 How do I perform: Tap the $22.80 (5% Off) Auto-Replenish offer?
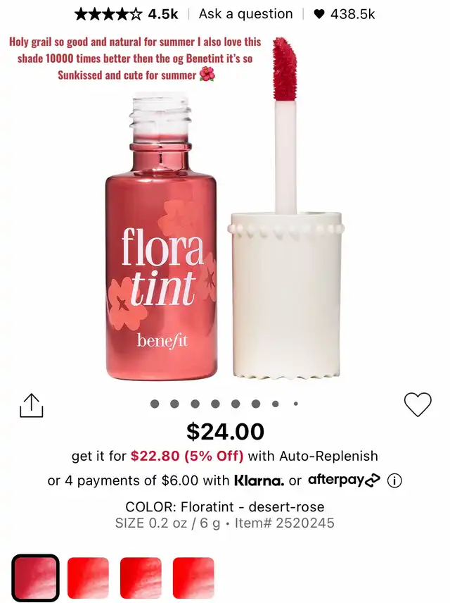pyautogui.click(x=187, y=456)
